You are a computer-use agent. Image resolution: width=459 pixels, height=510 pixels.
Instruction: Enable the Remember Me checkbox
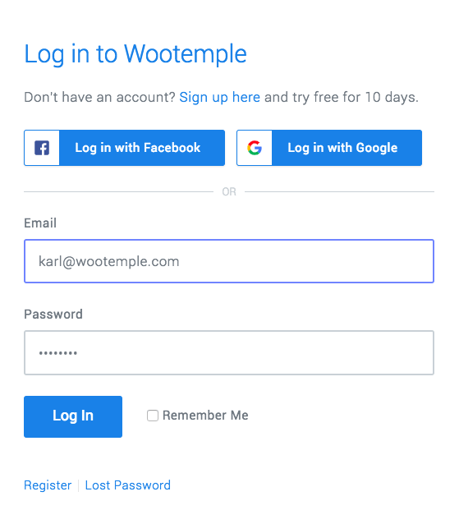153,416
